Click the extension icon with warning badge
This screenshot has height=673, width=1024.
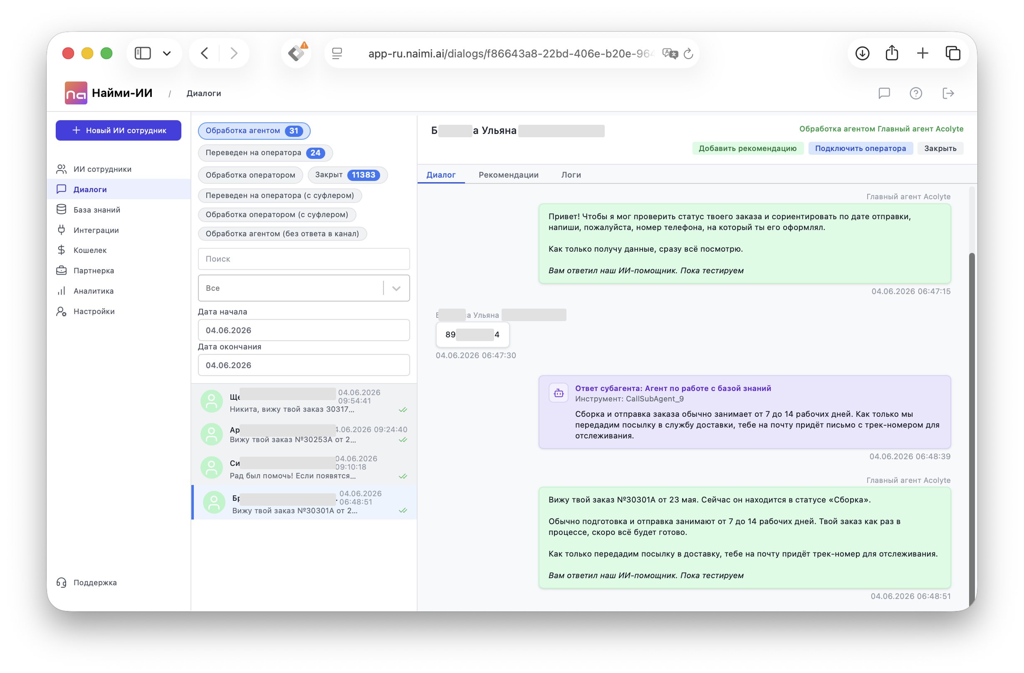[x=297, y=53]
